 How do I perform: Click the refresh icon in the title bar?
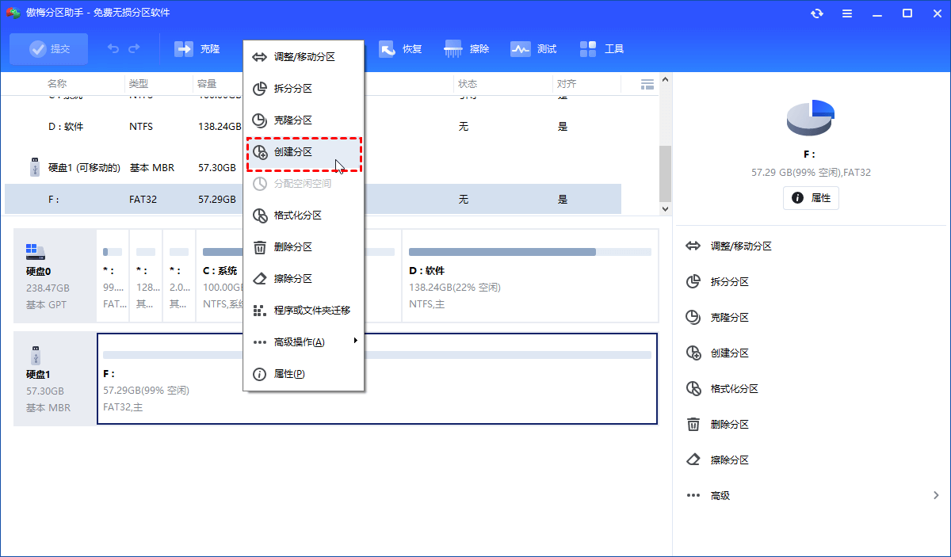click(x=817, y=13)
